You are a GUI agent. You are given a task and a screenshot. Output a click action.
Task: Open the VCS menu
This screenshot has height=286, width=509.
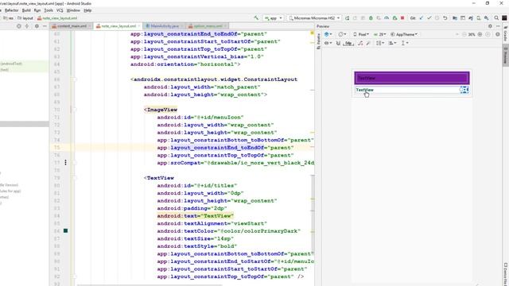60,10
